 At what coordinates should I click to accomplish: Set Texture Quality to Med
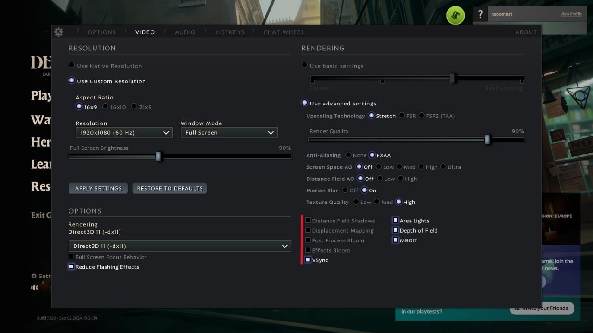377,202
